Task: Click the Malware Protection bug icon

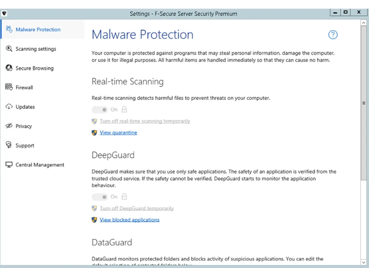Action: 9,29
